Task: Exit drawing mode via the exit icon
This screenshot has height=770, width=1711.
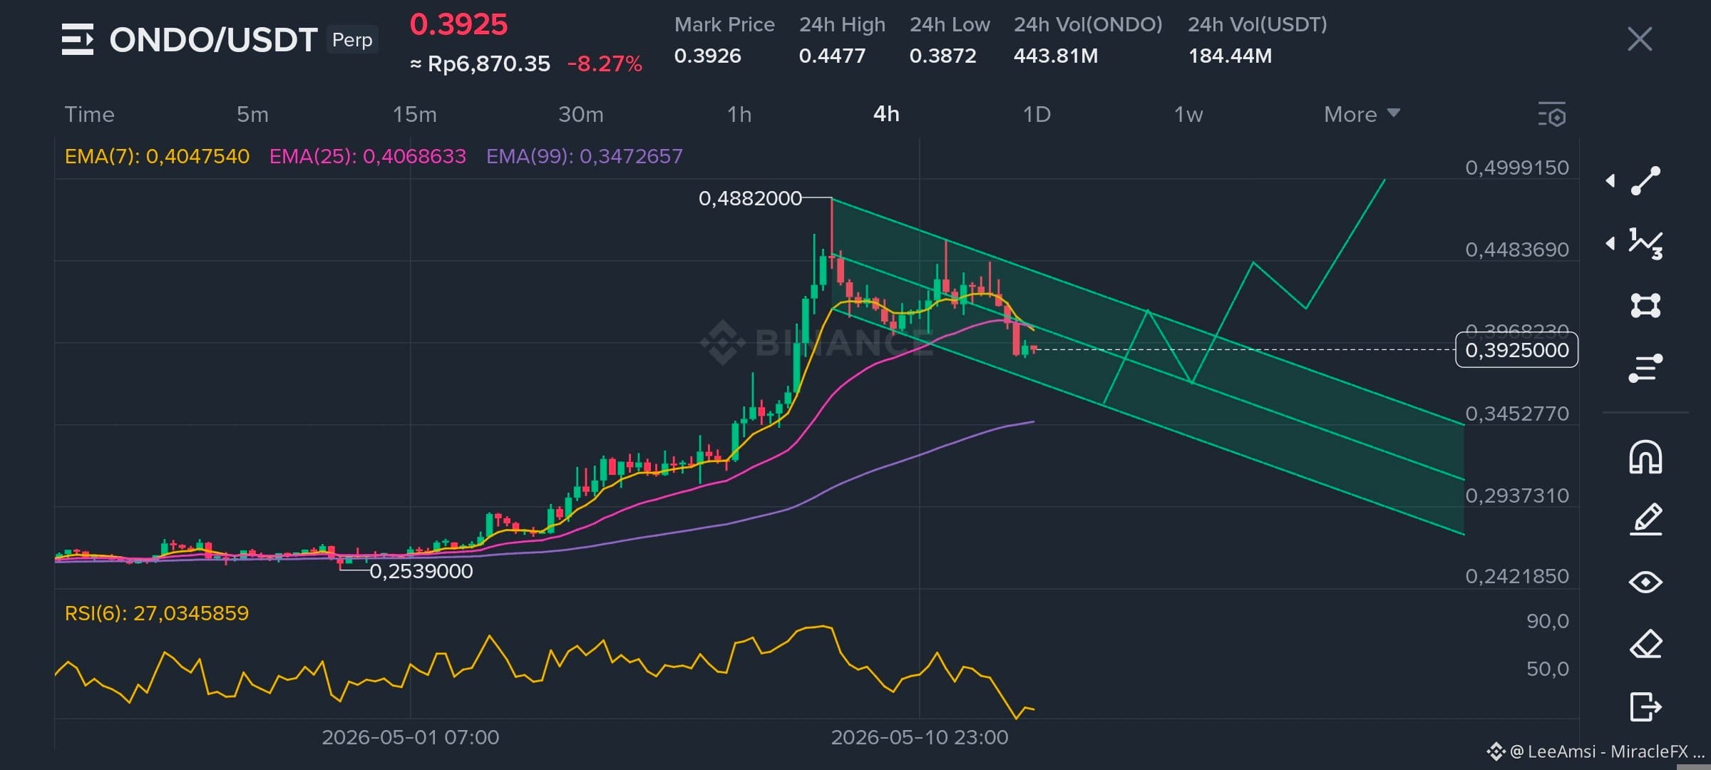Action: pos(1645,707)
